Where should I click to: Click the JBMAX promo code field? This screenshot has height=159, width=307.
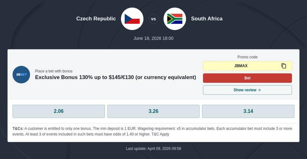241,66
